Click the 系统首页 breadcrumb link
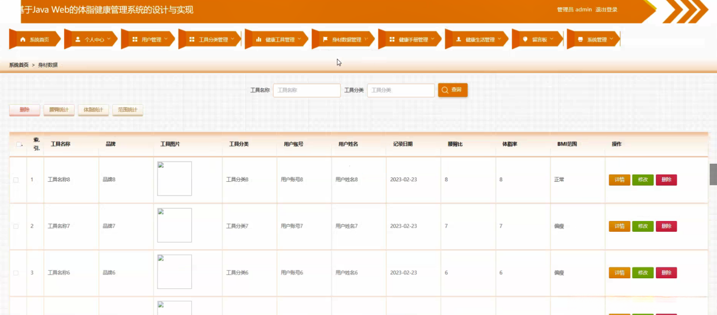The image size is (717, 315). click(19, 65)
